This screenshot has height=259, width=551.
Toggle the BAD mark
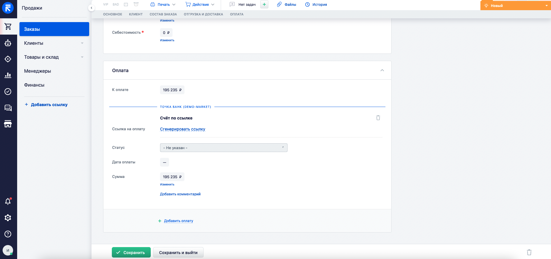click(116, 4)
